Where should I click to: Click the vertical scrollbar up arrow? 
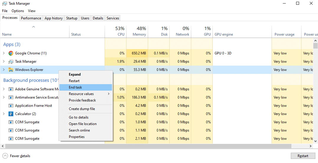[315, 41]
